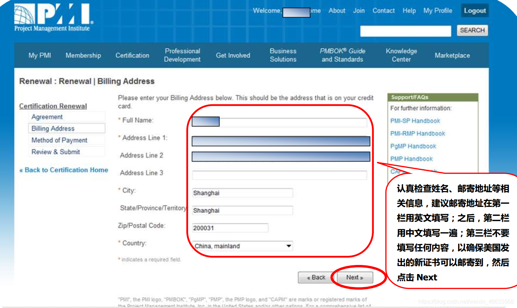This screenshot has height=308, width=517.
Task: Click the 'Renewal : Renewal | Billing Address' heading
Action: 87,81
